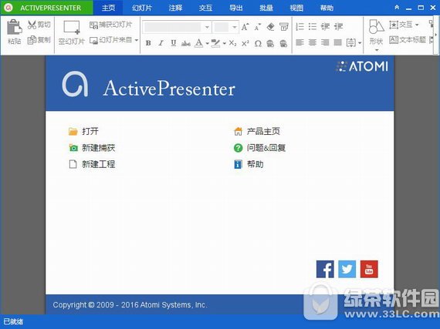440x329 pixels.
Task: Expand the Shapes (形状) dropdown arrow
Action: 377,50
